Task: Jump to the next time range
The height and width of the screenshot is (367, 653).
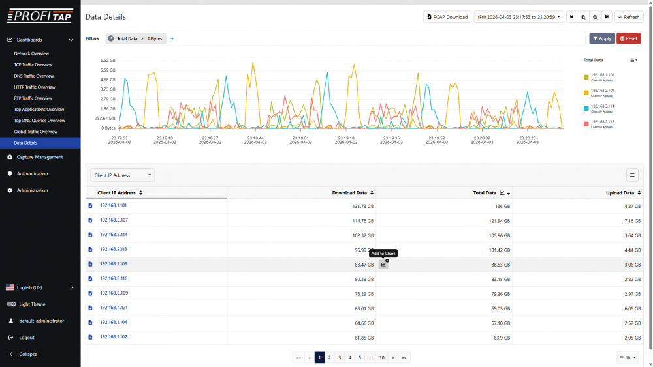Action: point(607,17)
